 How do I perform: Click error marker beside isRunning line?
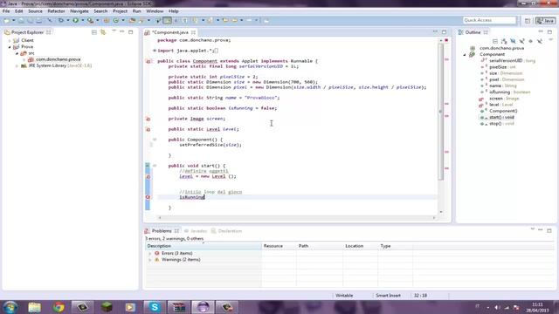click(x=148, y=197)
